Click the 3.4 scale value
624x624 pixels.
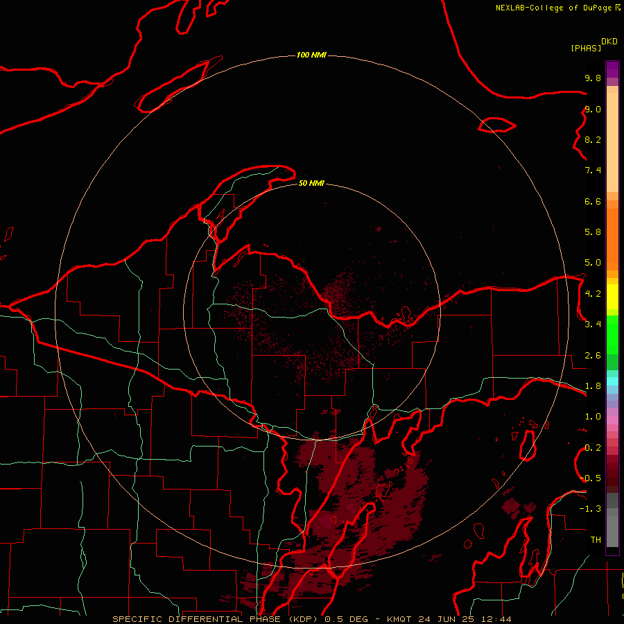(593, 324)
